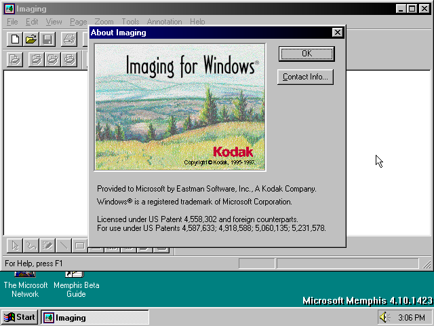Click the Imaging window title bar icon
Image resolution: width=434 pixels, height=326 pixels.
9,9
